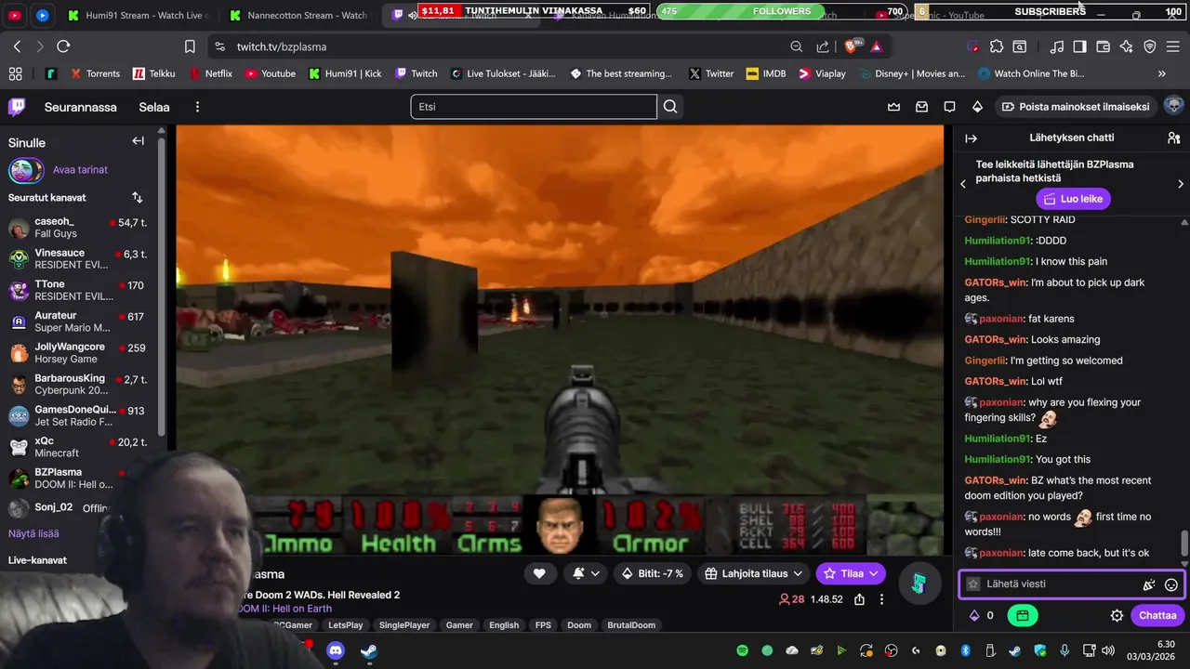Open the chat settings gear
Image resolution: width=1190 pixels, height=669 pixels.
click(x=1117, y=615)
